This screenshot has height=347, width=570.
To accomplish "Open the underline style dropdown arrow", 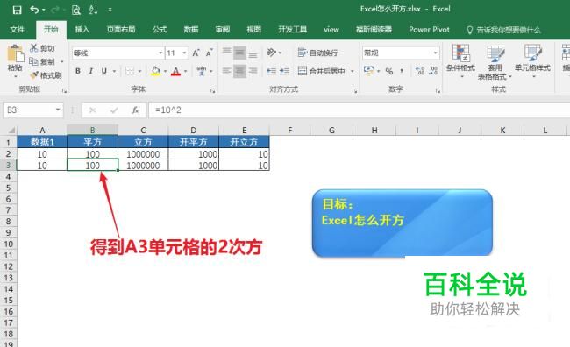I will [114, 71].
